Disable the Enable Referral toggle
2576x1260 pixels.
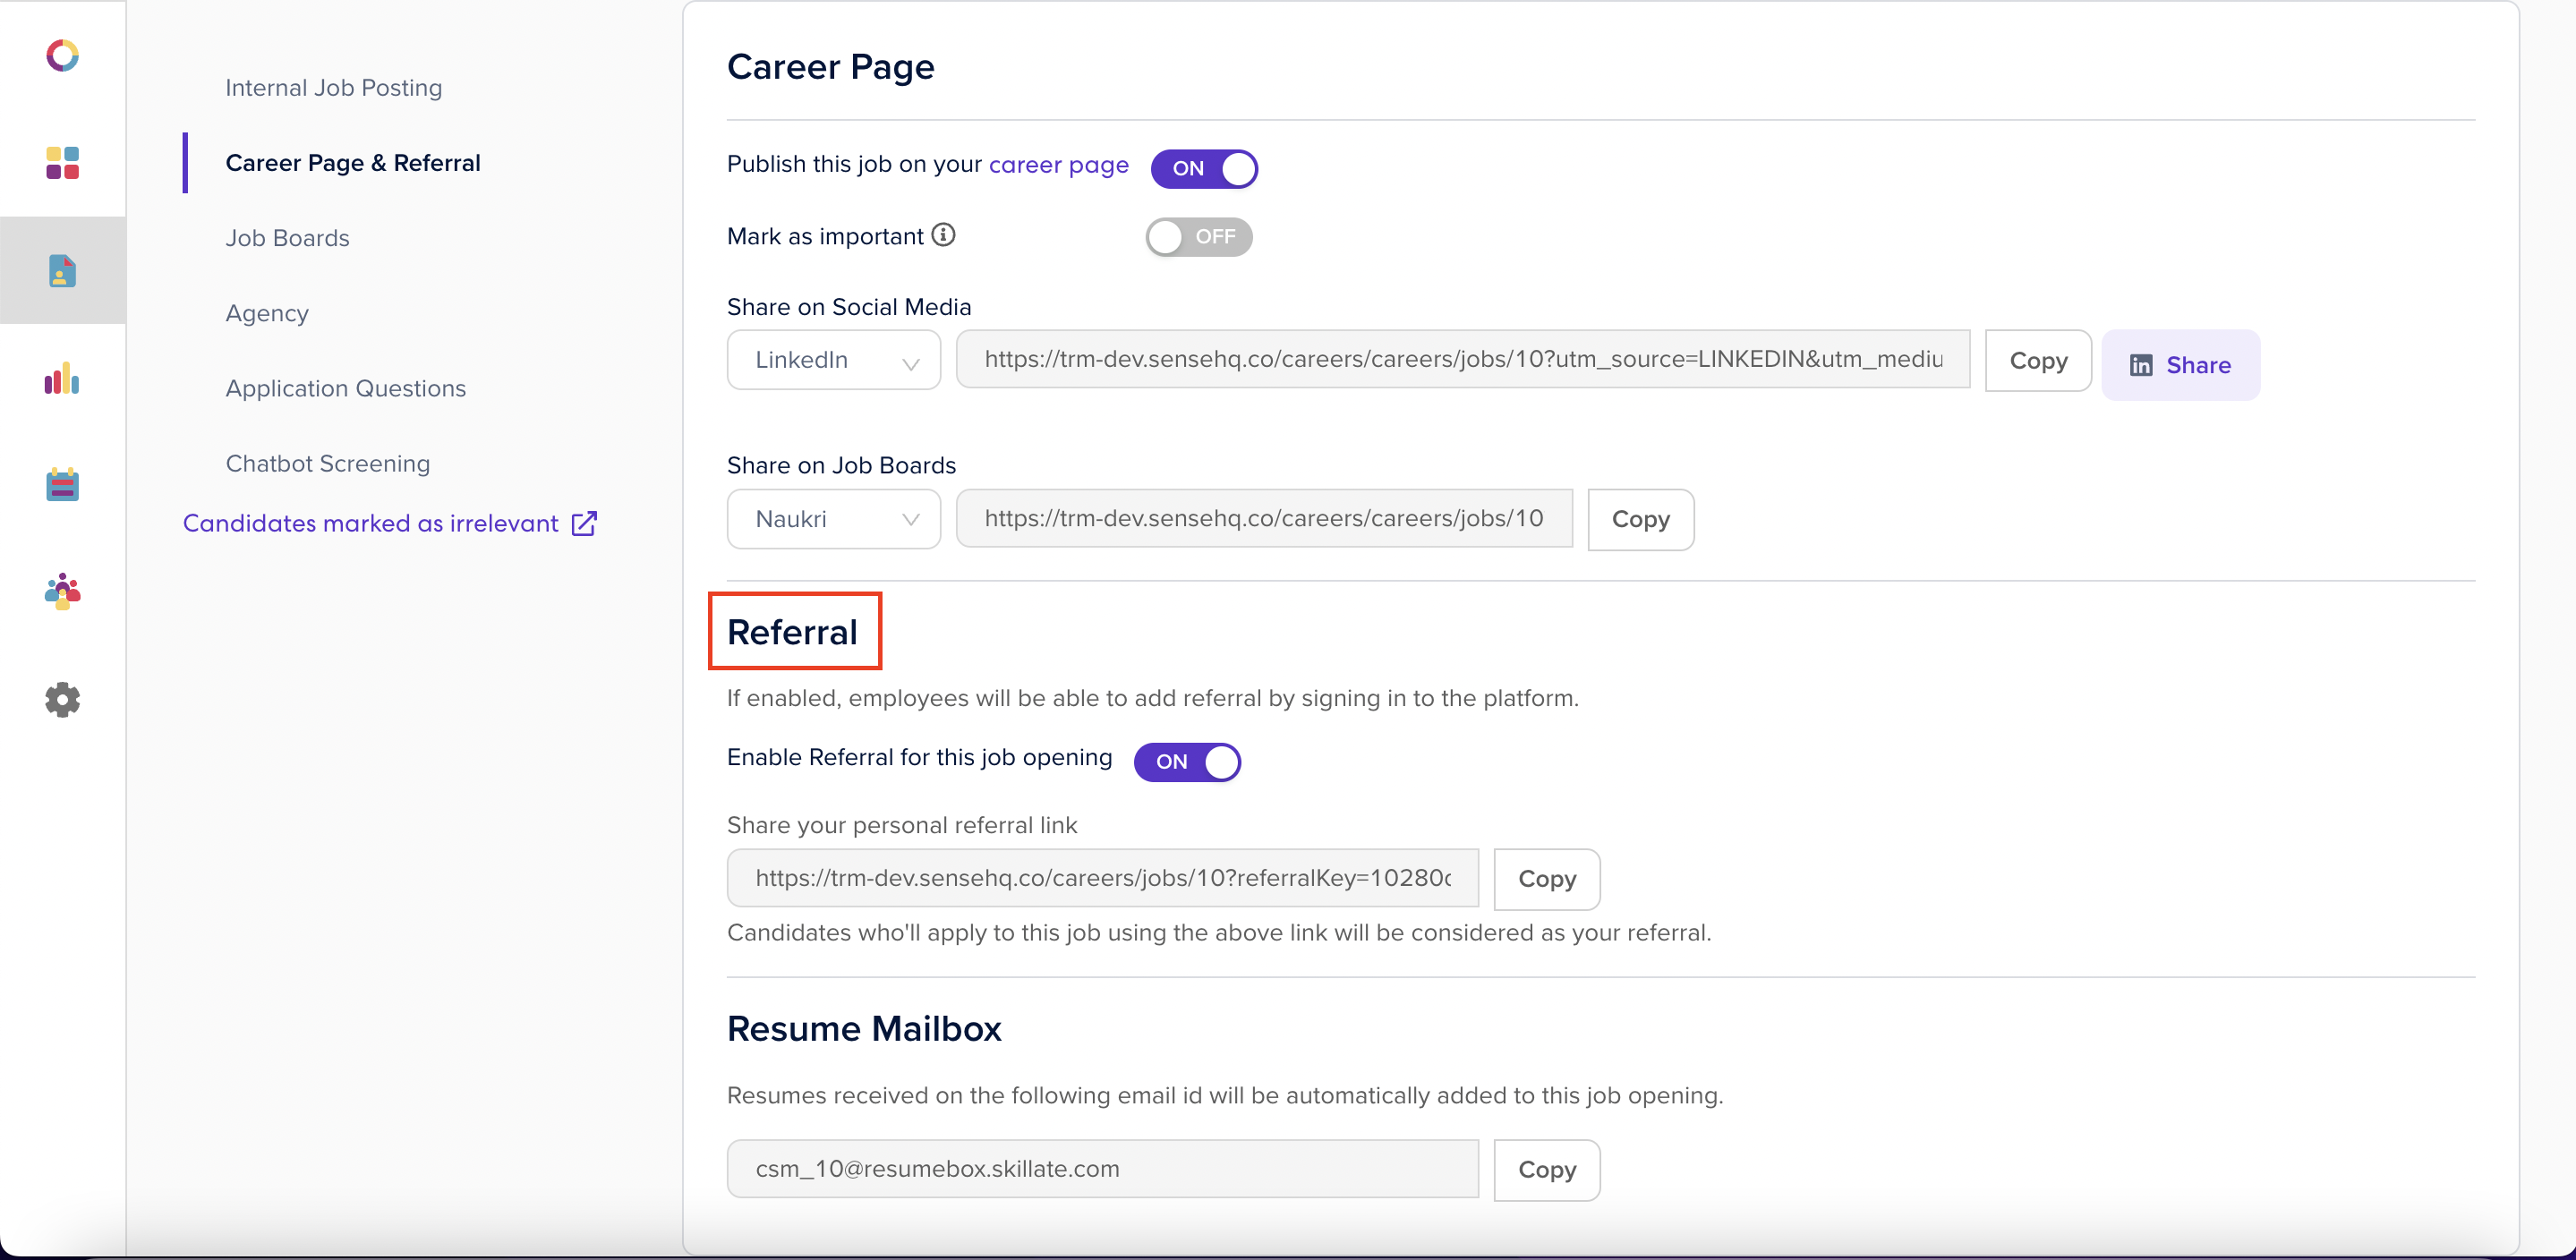coord(1187,762)
